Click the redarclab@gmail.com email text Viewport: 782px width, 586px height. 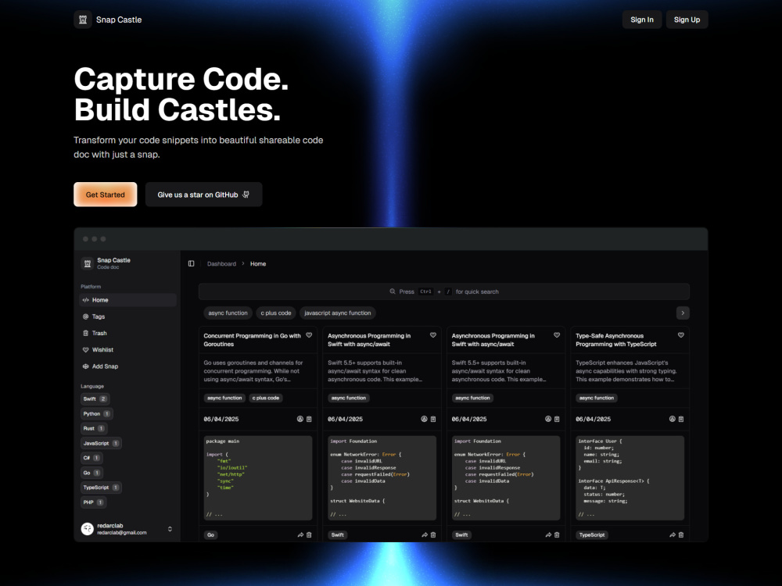pos(122,533)
